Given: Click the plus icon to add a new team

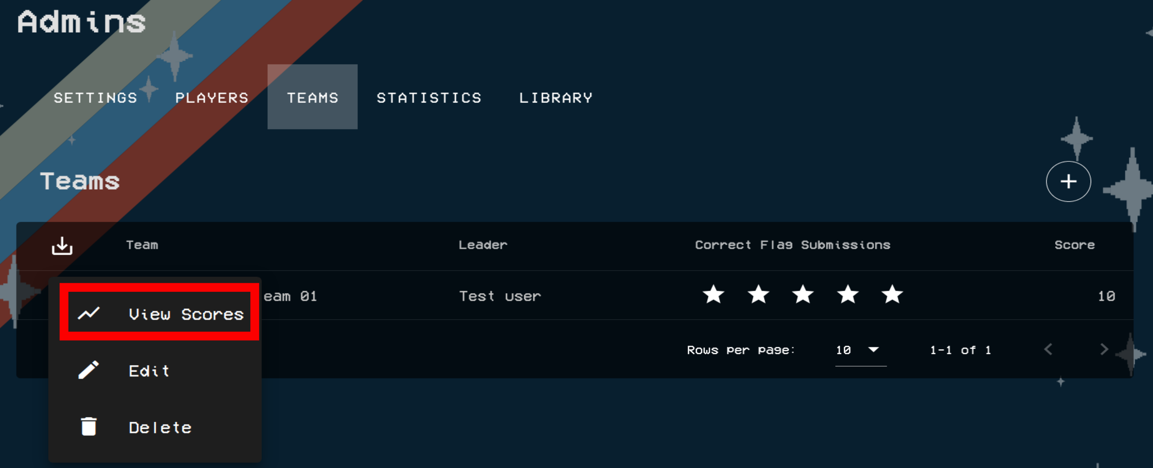Looking at the screenshot, I should click(1069, 181).
